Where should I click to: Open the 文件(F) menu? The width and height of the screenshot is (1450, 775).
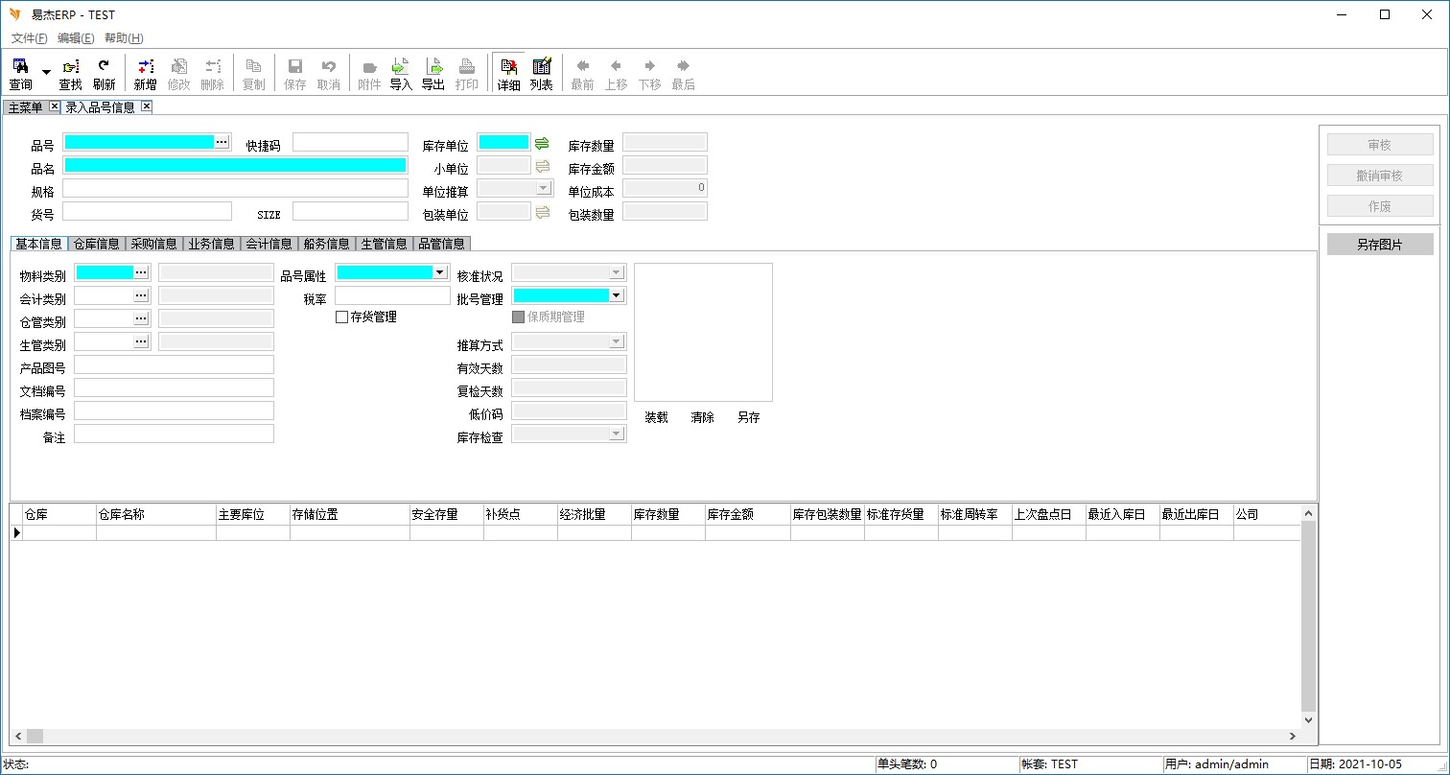coord(29,38)
